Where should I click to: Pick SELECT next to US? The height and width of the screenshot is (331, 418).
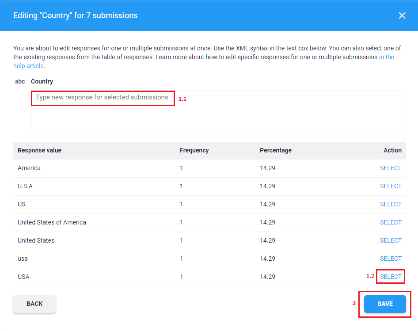pos(391,204)
